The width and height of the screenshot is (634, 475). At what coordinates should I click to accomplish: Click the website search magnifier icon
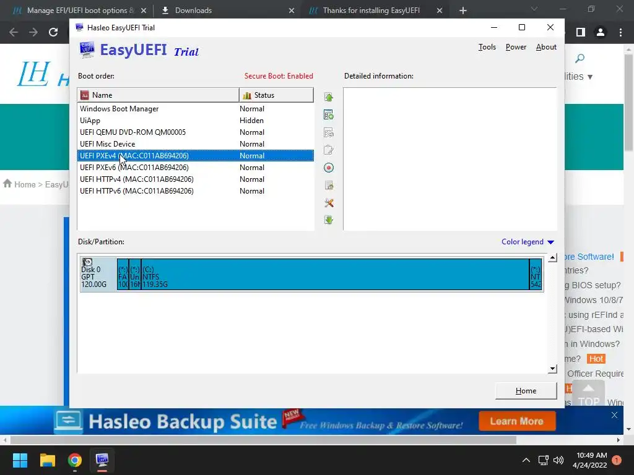(x=580, y=59)
